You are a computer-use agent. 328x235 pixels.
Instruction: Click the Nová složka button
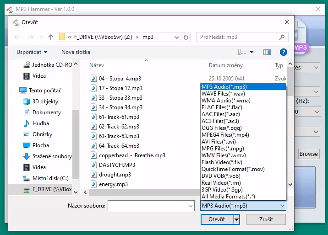(x=76, y=52)
